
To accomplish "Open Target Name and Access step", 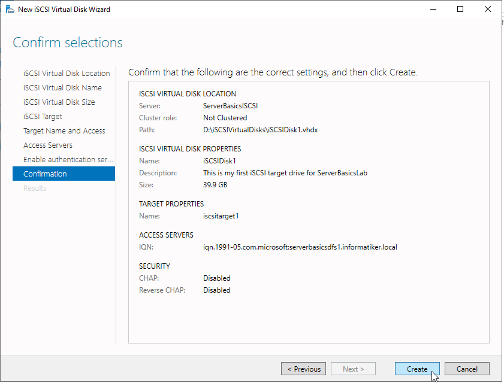I will (64, 130).
